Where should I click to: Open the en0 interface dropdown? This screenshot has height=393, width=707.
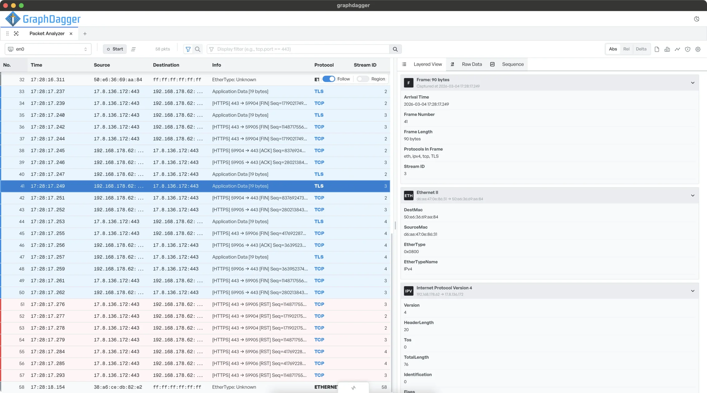[48, 49]
